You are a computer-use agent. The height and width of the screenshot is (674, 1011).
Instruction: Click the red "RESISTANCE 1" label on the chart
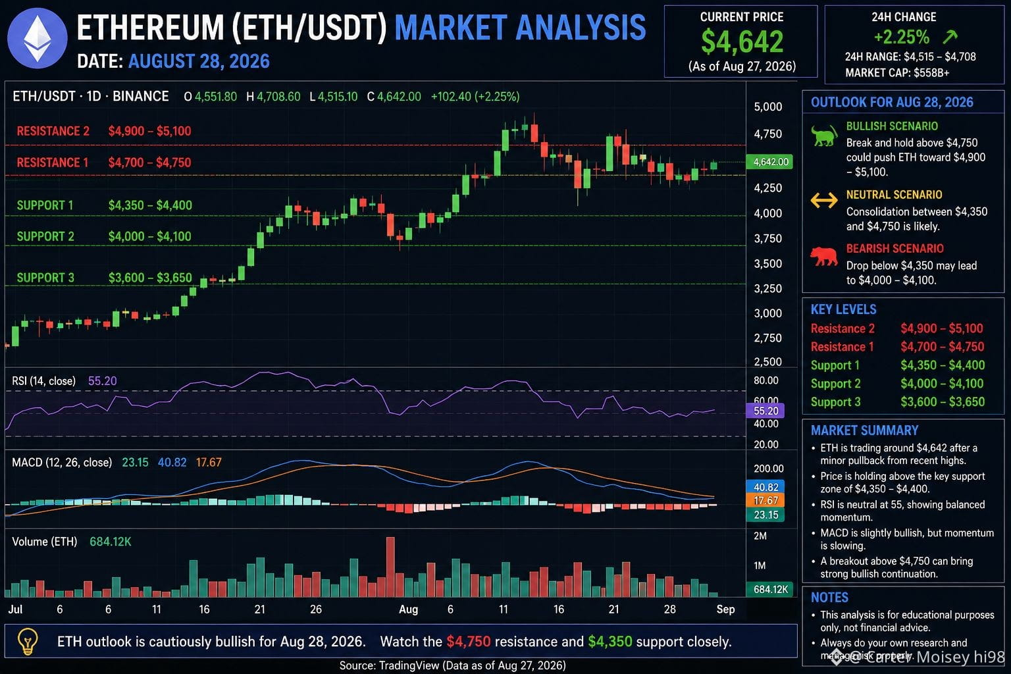coord(53,163)
